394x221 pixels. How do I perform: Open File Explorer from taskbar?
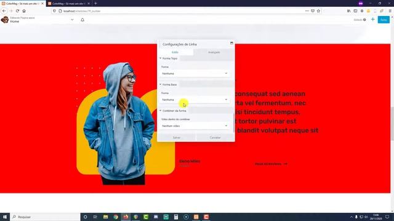(105, 217)
